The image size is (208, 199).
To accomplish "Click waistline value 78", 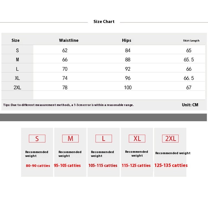I will [x=65, y=87].
